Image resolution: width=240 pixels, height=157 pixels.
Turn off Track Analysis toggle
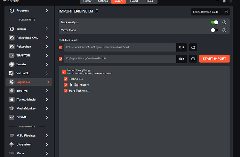[x=215, y=22]
